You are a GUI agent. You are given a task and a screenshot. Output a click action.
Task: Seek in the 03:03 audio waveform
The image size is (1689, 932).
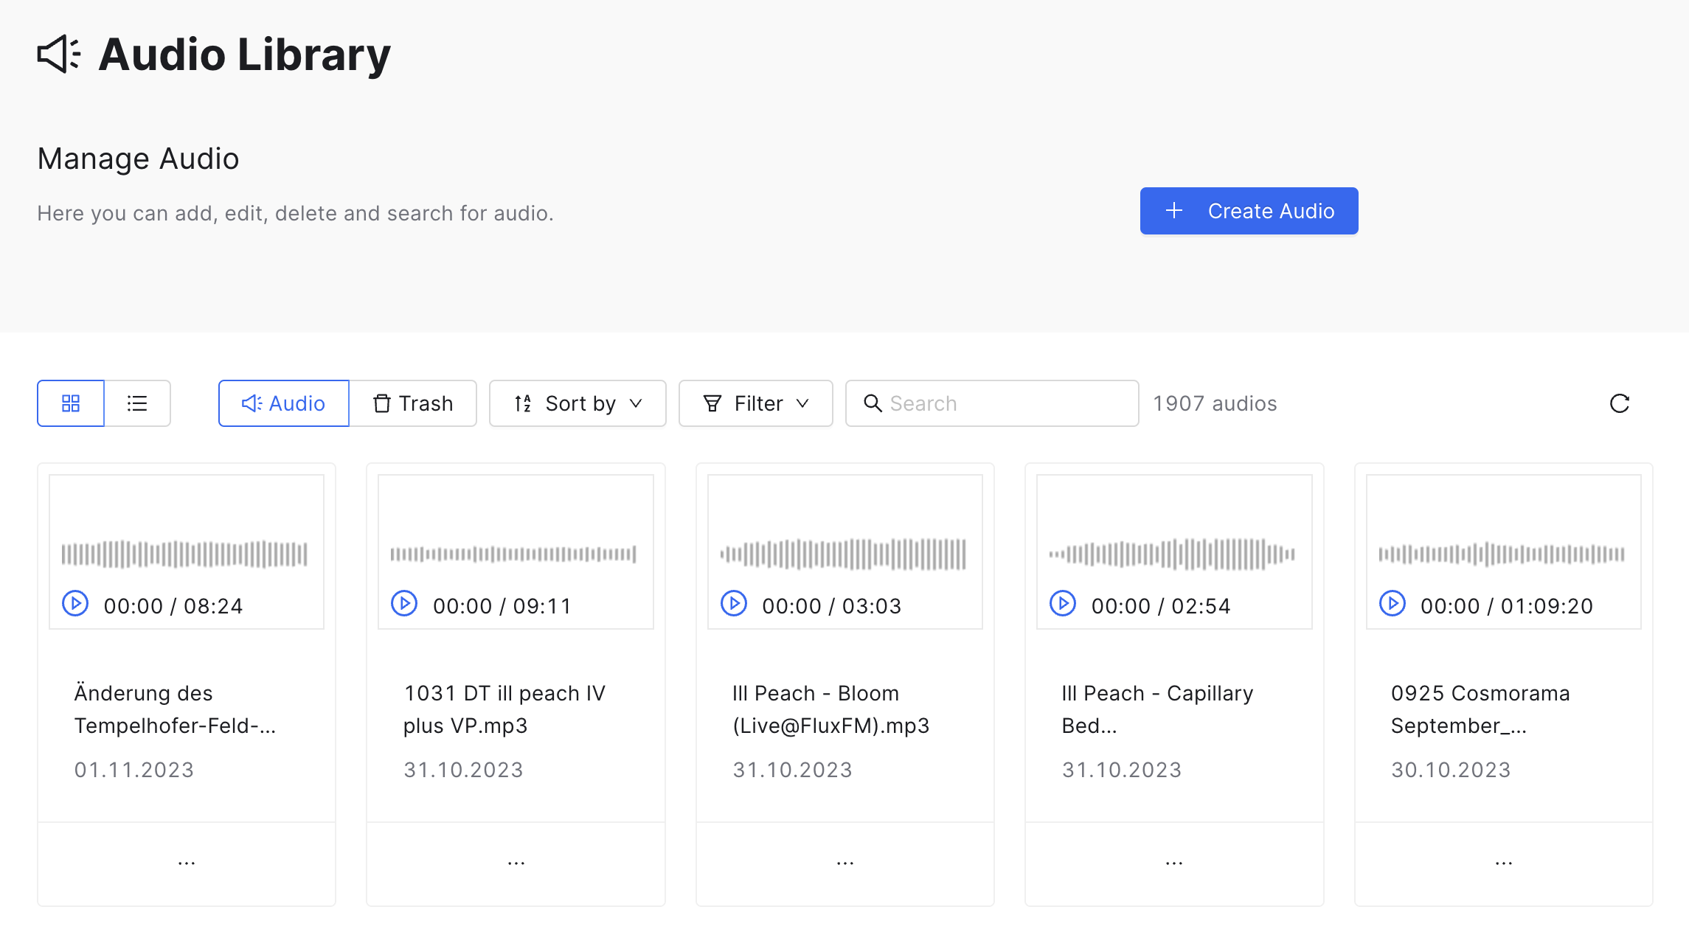pos(843,554)
